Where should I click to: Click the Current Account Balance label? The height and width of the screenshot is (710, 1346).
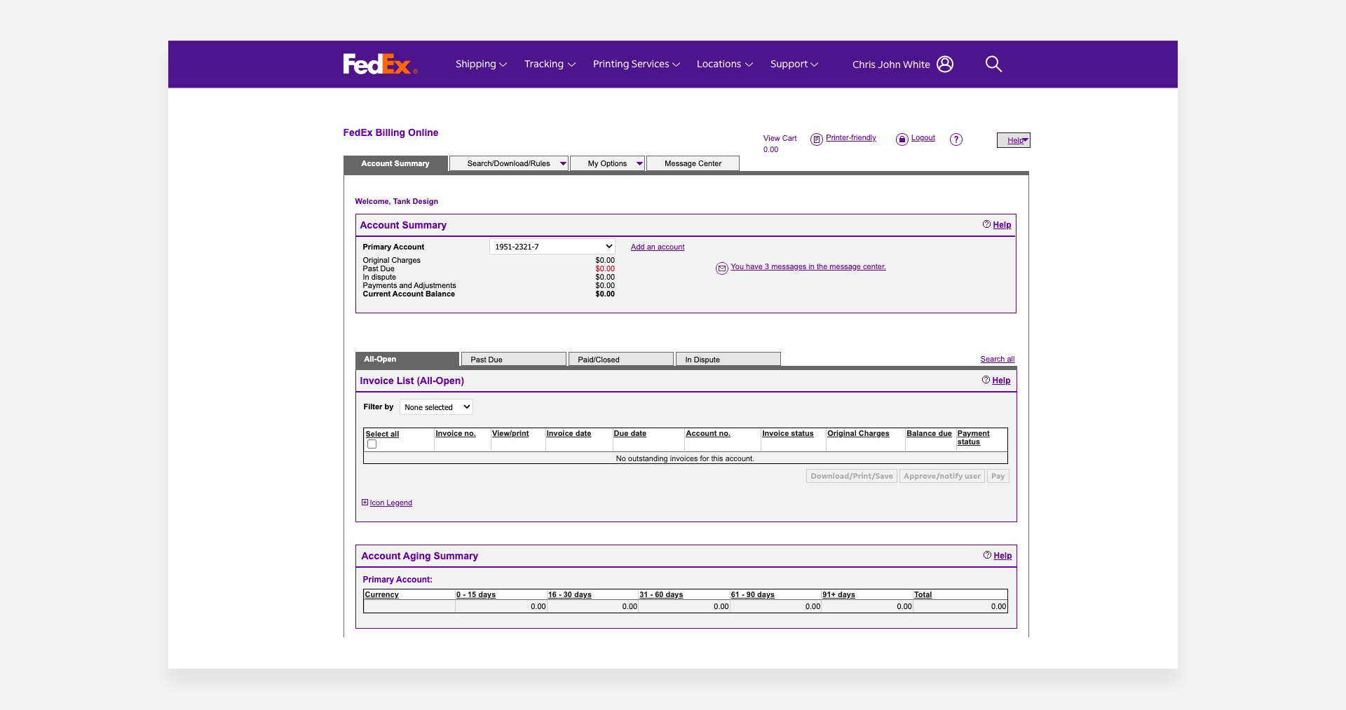click(409, 294)
